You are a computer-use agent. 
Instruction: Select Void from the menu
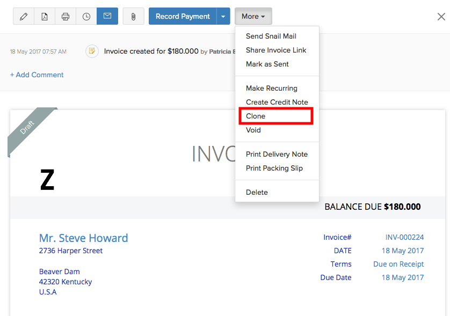[x=253, y=130]
